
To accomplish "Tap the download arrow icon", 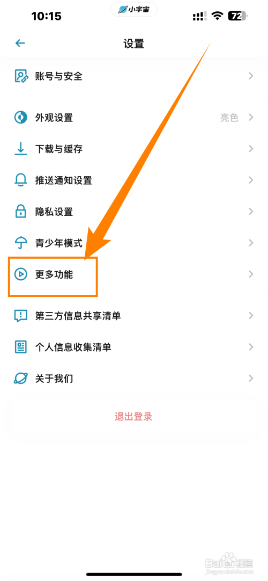I will coord(21,149).
